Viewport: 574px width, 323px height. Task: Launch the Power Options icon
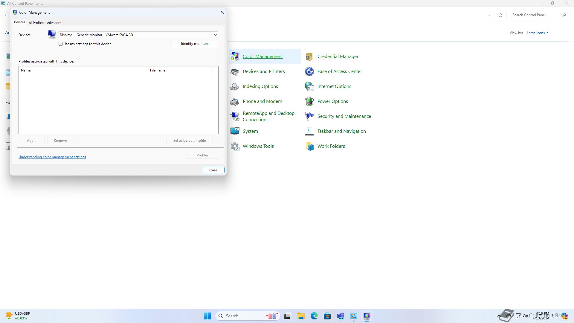pos(309,101)
